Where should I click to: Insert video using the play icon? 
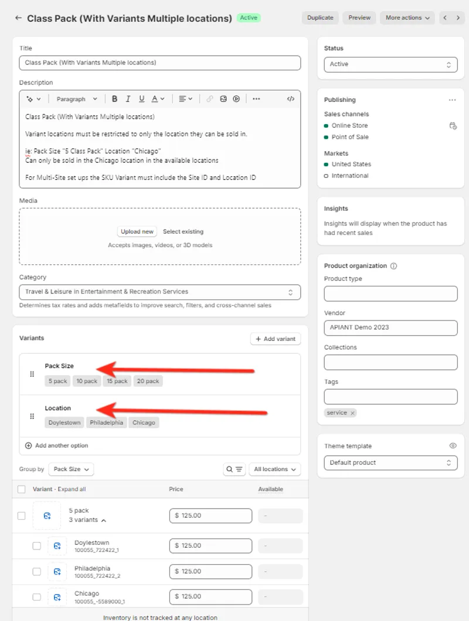tap(236, 99)
